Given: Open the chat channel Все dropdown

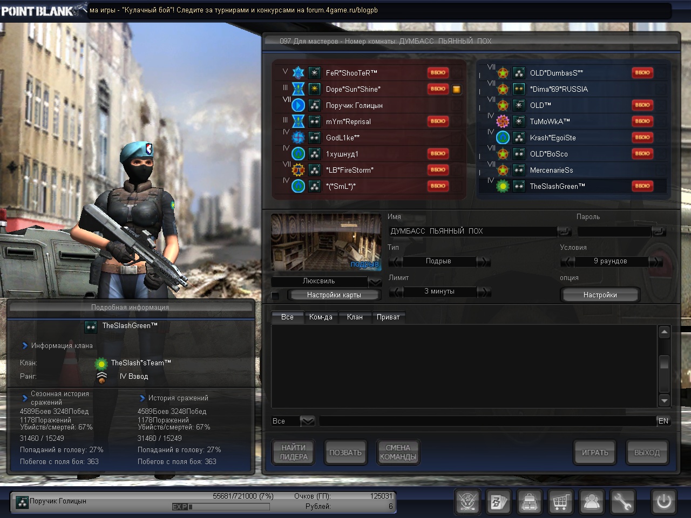Looking at the screenshot, I should pos(307,421).
